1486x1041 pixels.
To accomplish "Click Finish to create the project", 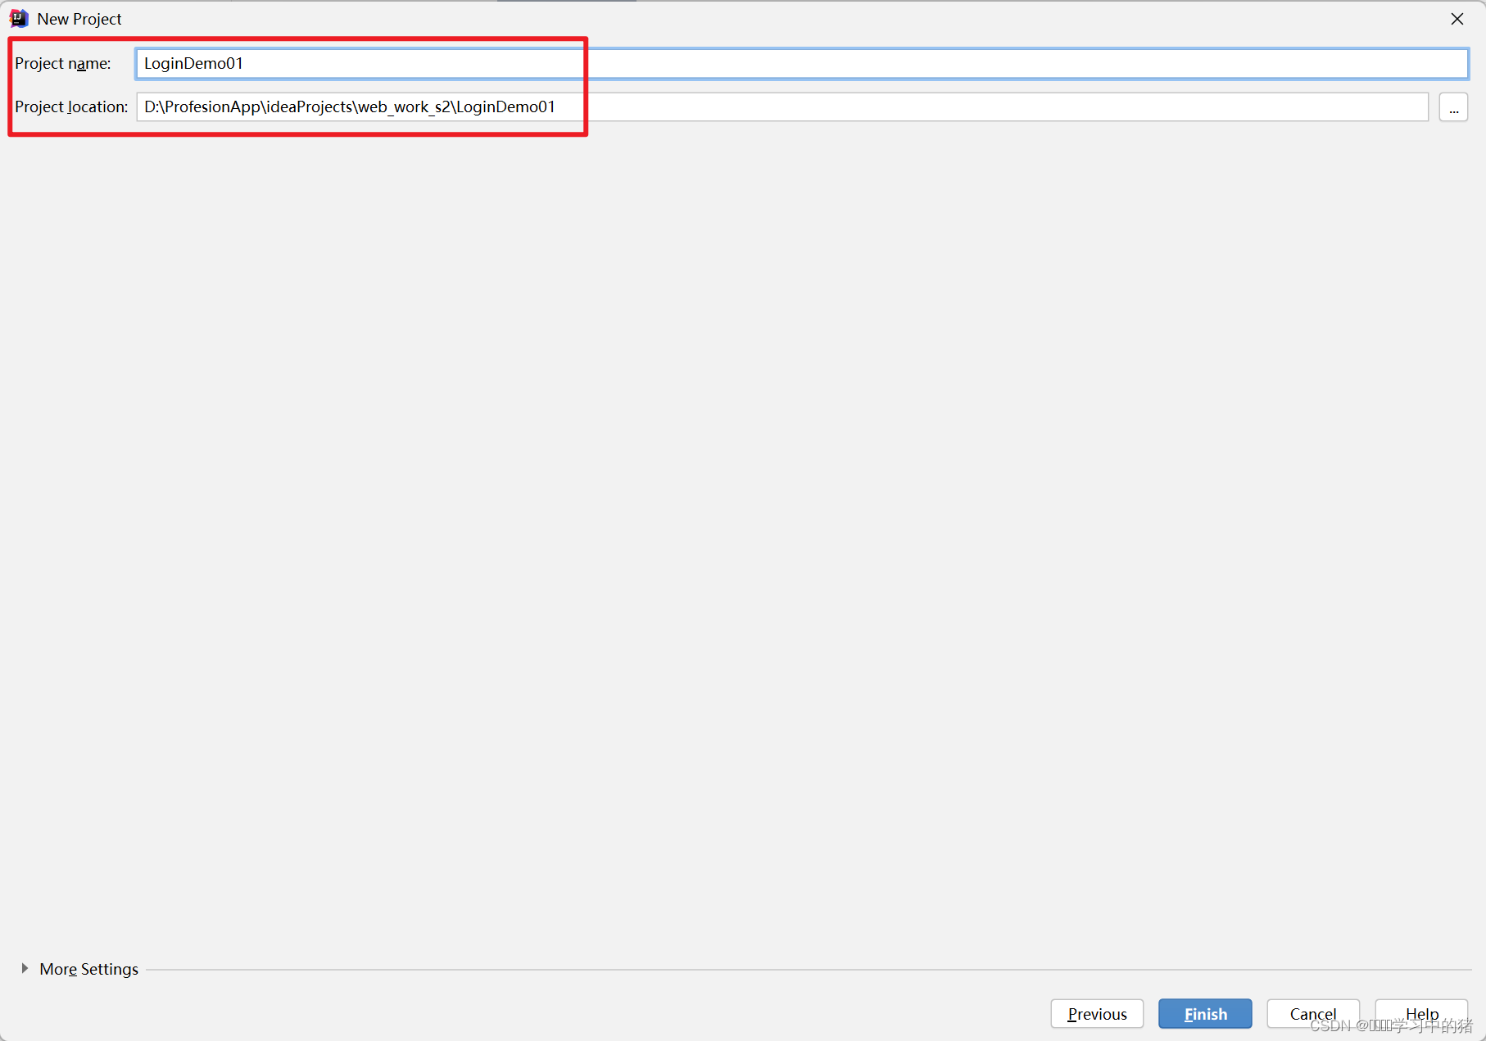I will point(1205,1014).
